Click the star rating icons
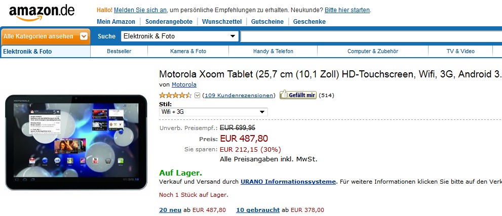The image size is (502, 216). [x=175, y=95]
